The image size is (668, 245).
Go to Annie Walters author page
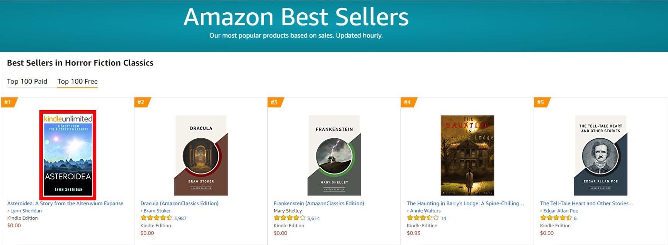pyautogui.click(x=425, y=211)
